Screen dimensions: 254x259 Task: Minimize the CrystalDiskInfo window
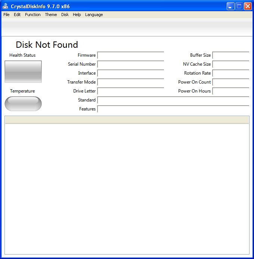[x=230, y=6]
